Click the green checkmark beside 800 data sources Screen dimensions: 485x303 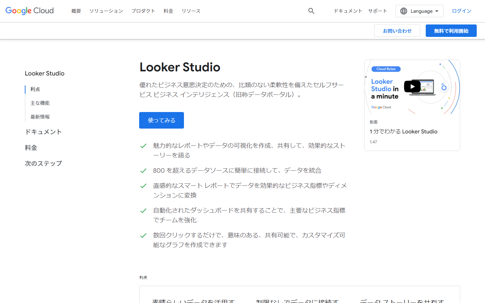tap(143, 170)
